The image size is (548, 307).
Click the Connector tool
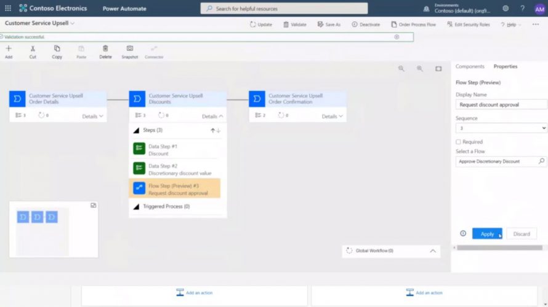coord(154,52)
